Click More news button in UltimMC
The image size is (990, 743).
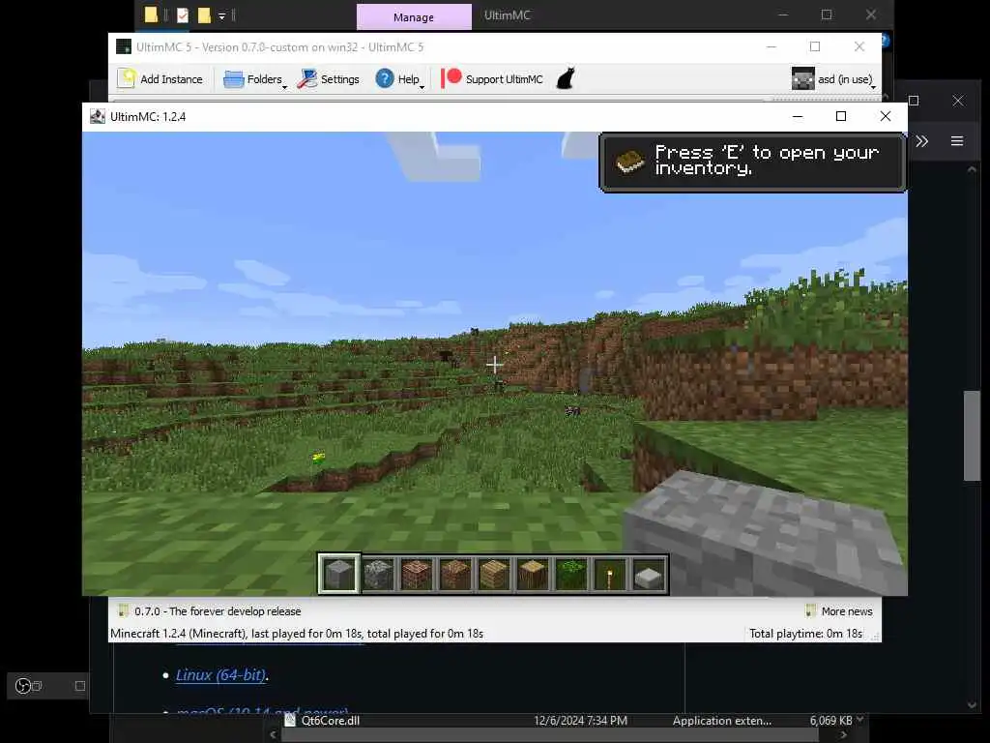coord(839,611)
